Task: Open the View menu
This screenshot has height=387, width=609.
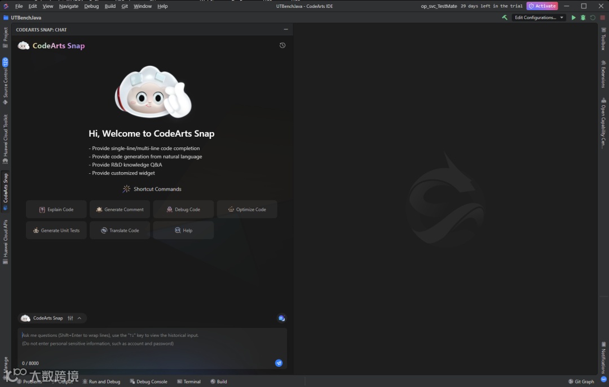Action: [48, 6]
